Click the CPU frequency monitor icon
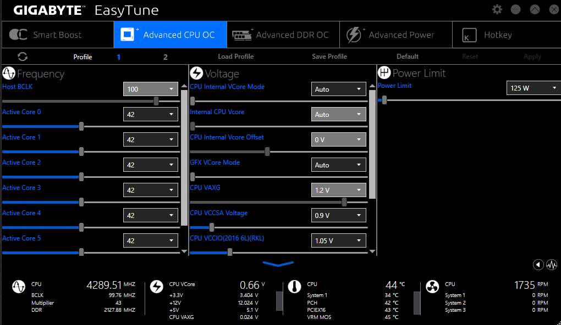 click(19, 287)
